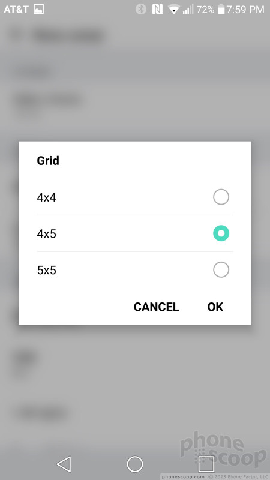Choose the 5x5 option label
Screen dimensions: 270x480
47,271
